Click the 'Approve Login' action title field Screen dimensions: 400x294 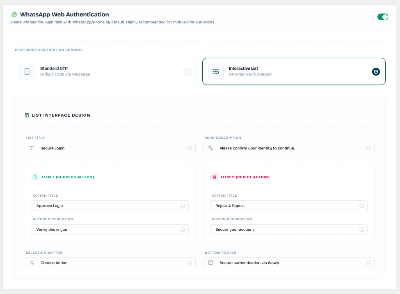[110, 206]
